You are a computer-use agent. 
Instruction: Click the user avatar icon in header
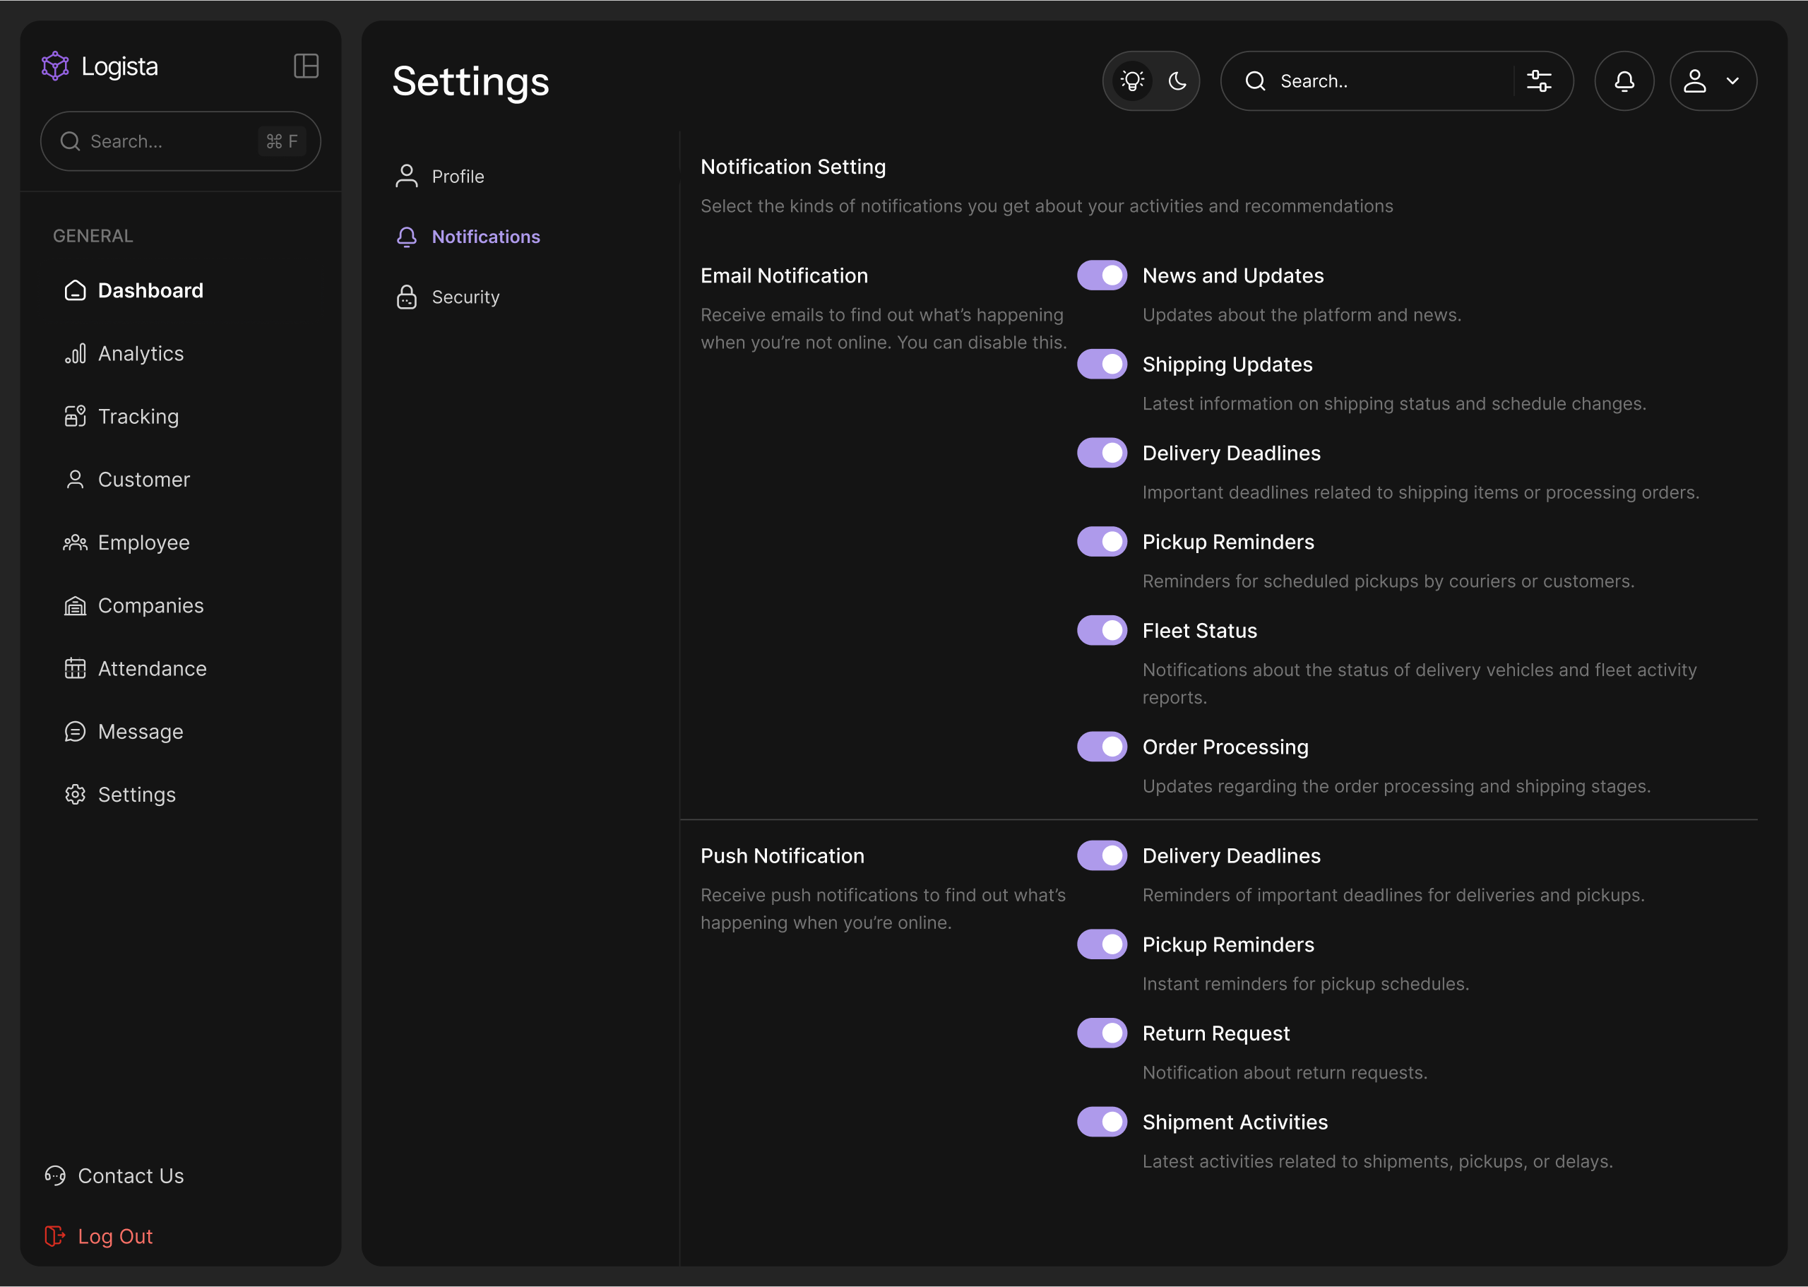pos(1695,81)
